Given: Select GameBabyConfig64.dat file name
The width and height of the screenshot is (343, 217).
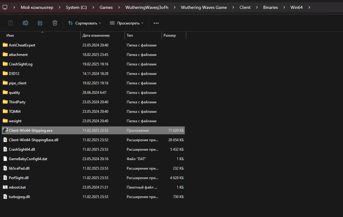Looking at the screenshot, I should (x=28, y=159).
